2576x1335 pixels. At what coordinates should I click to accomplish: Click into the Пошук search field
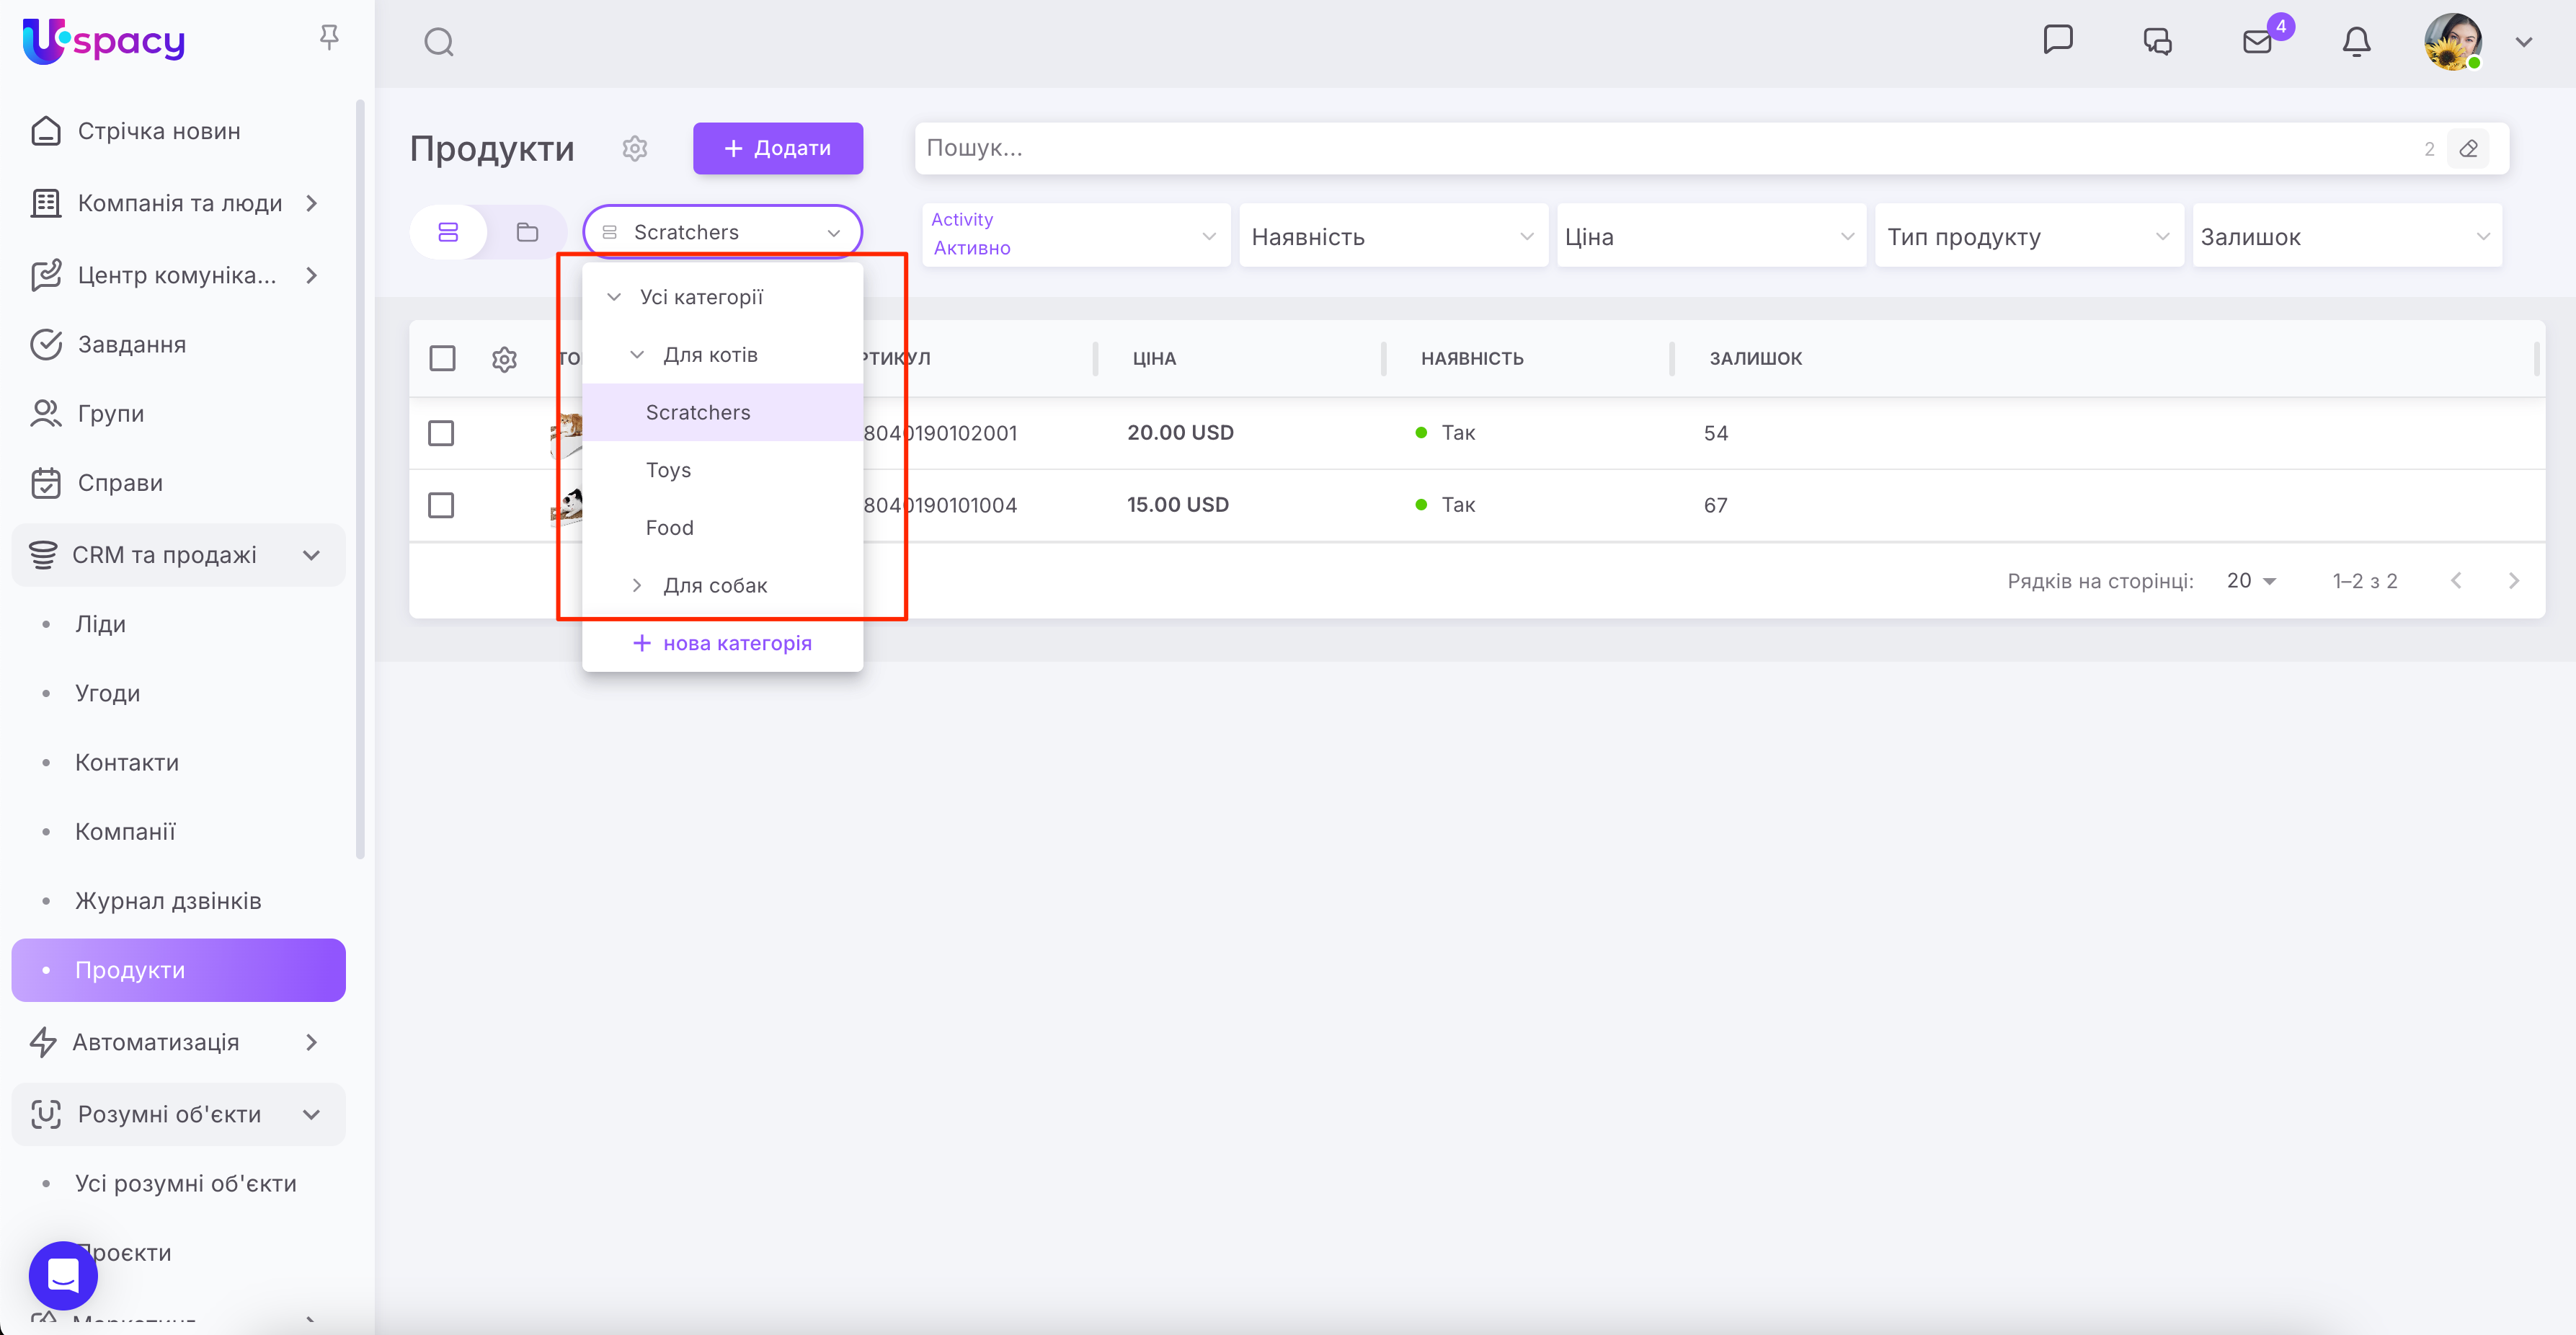click(x=1600, y=148)
